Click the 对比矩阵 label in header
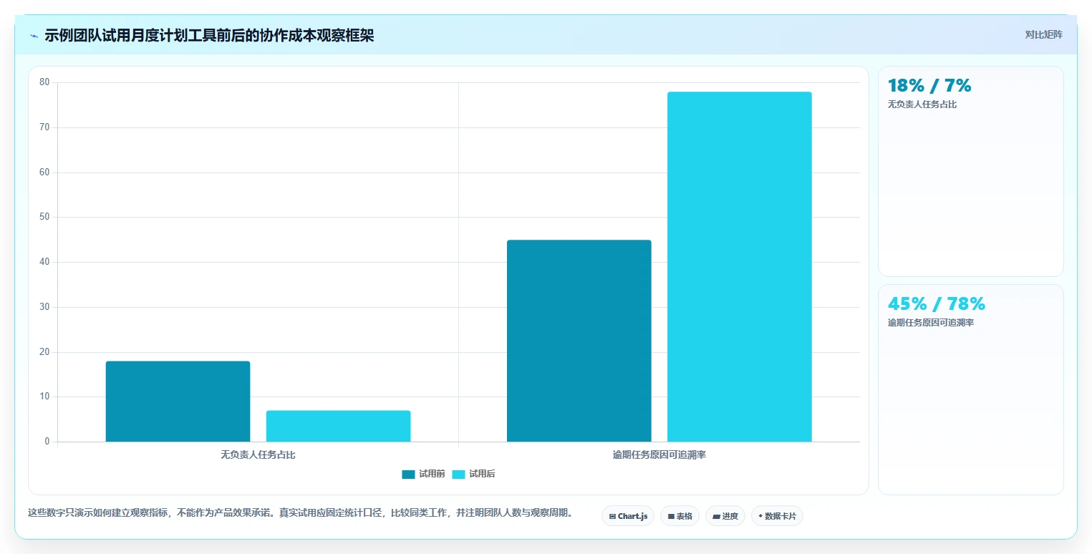 coord(1043,34)
